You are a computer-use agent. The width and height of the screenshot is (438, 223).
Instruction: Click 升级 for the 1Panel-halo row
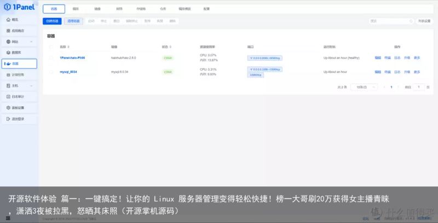click(x=407, y=58)
